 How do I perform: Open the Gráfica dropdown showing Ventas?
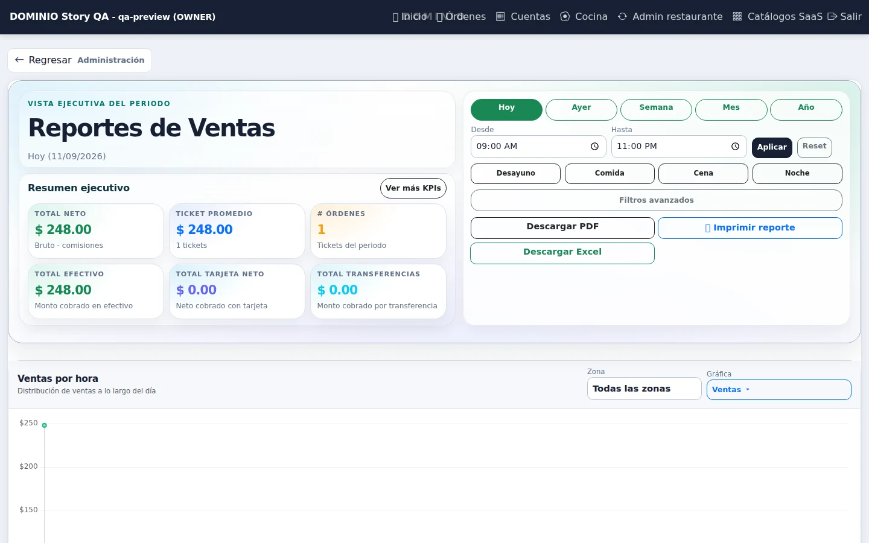coord(778,390)
